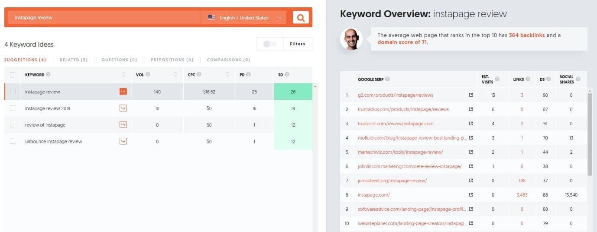Click external-link icon for g2.com result
The height and width of the screenshot is (232, 597).
(x=471, y=95)
